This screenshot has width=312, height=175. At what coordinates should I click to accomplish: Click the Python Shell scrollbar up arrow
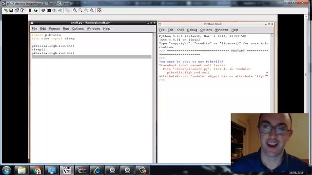tap(272, 35)
